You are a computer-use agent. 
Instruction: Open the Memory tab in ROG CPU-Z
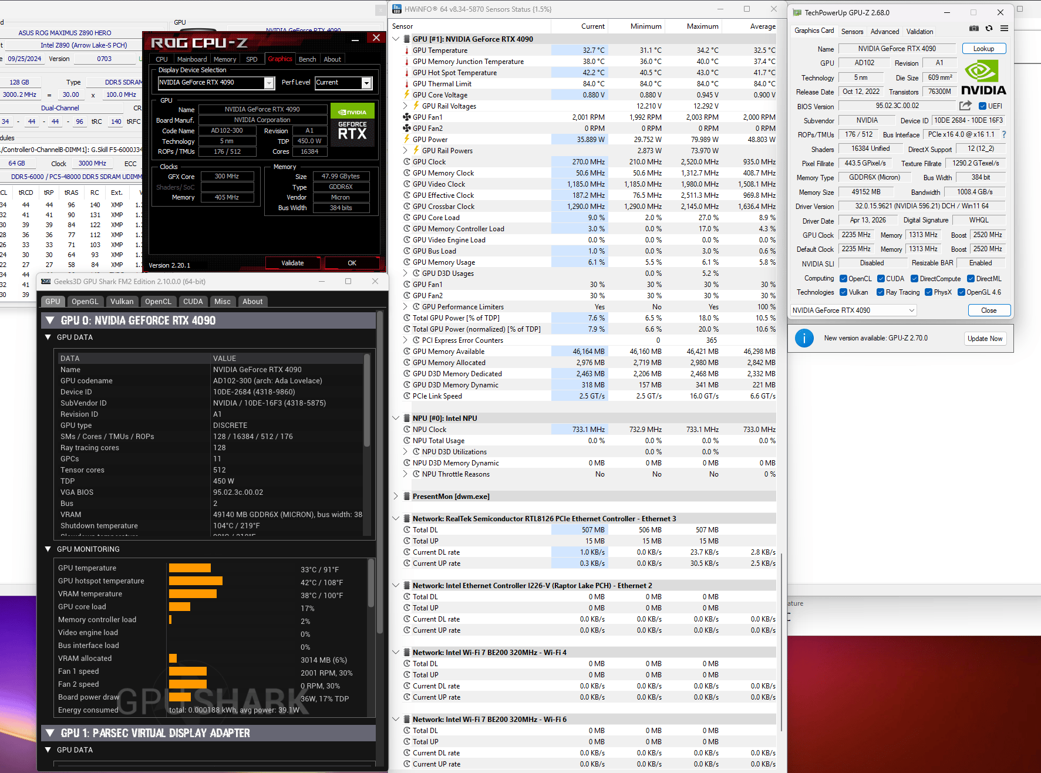(x=225, y=59)
